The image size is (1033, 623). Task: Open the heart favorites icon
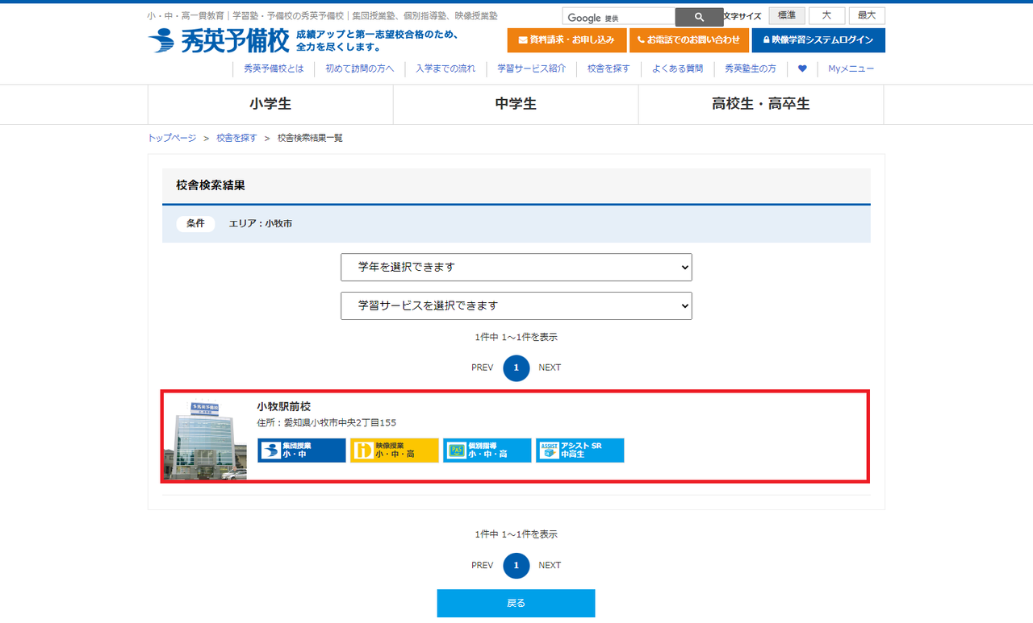(802, 69)
